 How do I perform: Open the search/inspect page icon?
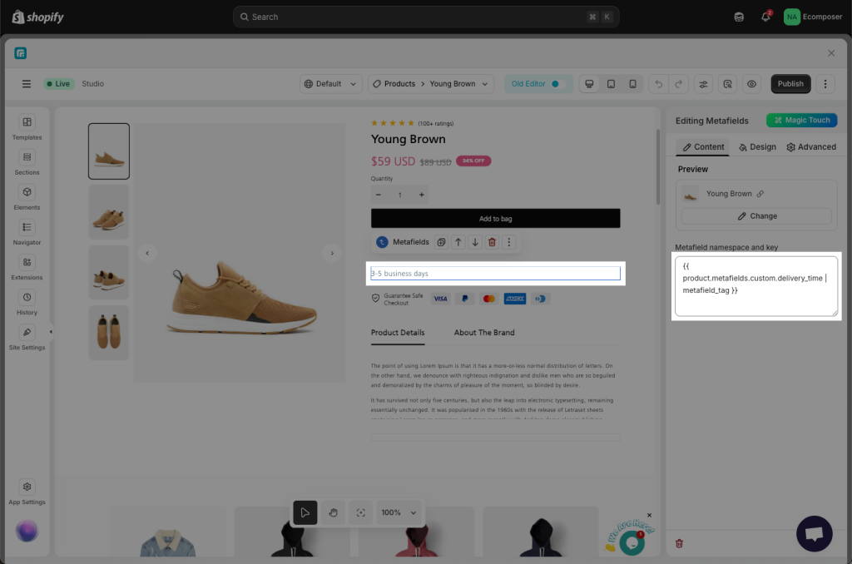pyautogui.click(x=727, y=84)
